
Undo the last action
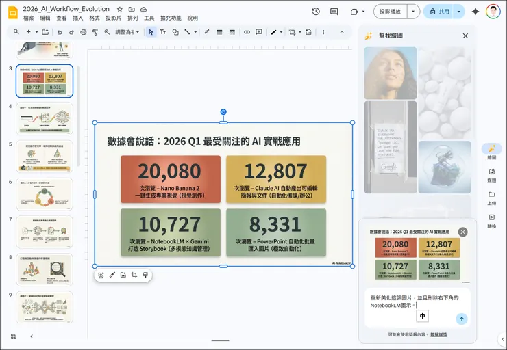click(60, 32)
